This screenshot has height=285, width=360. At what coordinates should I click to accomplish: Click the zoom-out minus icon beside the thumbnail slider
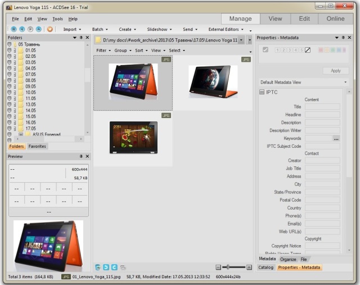tap(218, 267)
